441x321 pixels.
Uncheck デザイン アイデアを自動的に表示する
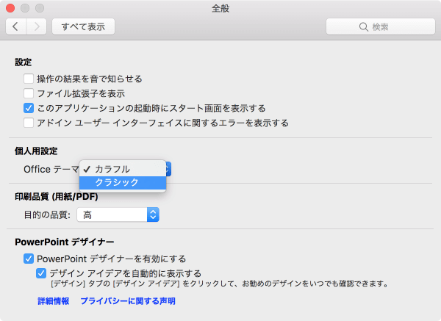[42, 273]
